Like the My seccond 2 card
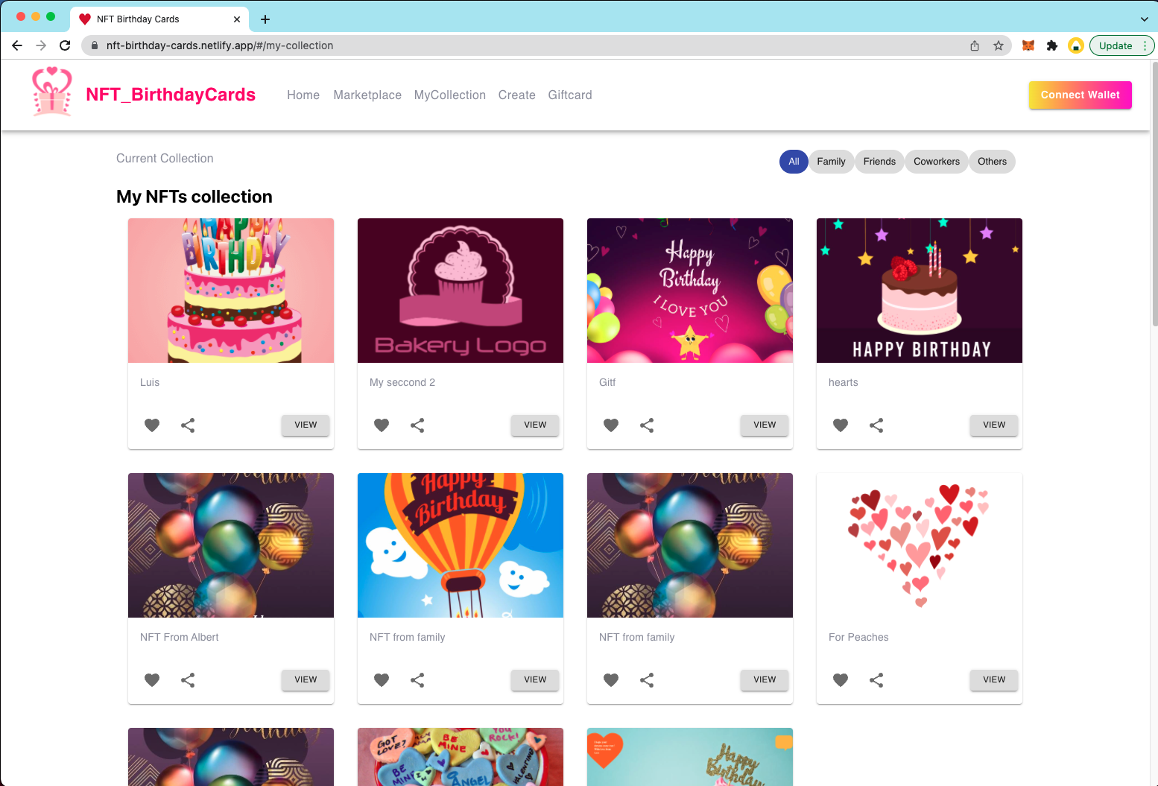The height and width of the screenshot is (786, 1158). point(382,425)
